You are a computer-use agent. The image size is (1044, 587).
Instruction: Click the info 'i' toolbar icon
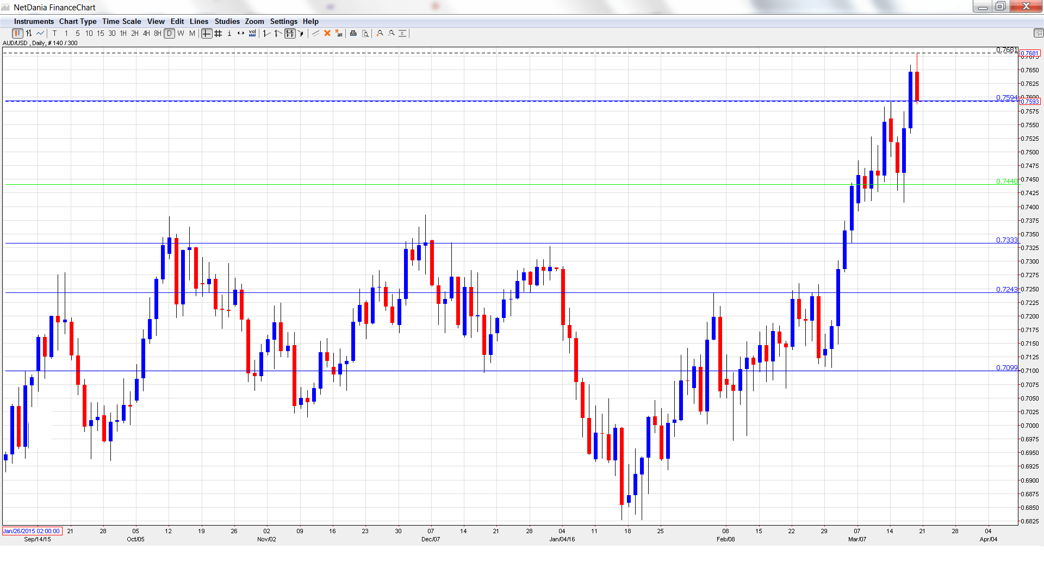229,34
